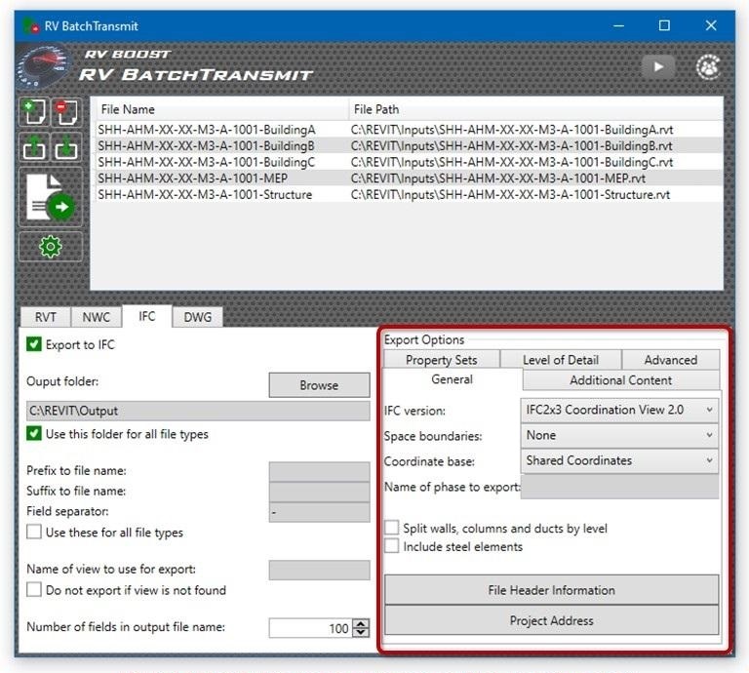
Task: Click the BuildingB.rvt file path cell
Action: pyautogui.click(x=512, y=145)
